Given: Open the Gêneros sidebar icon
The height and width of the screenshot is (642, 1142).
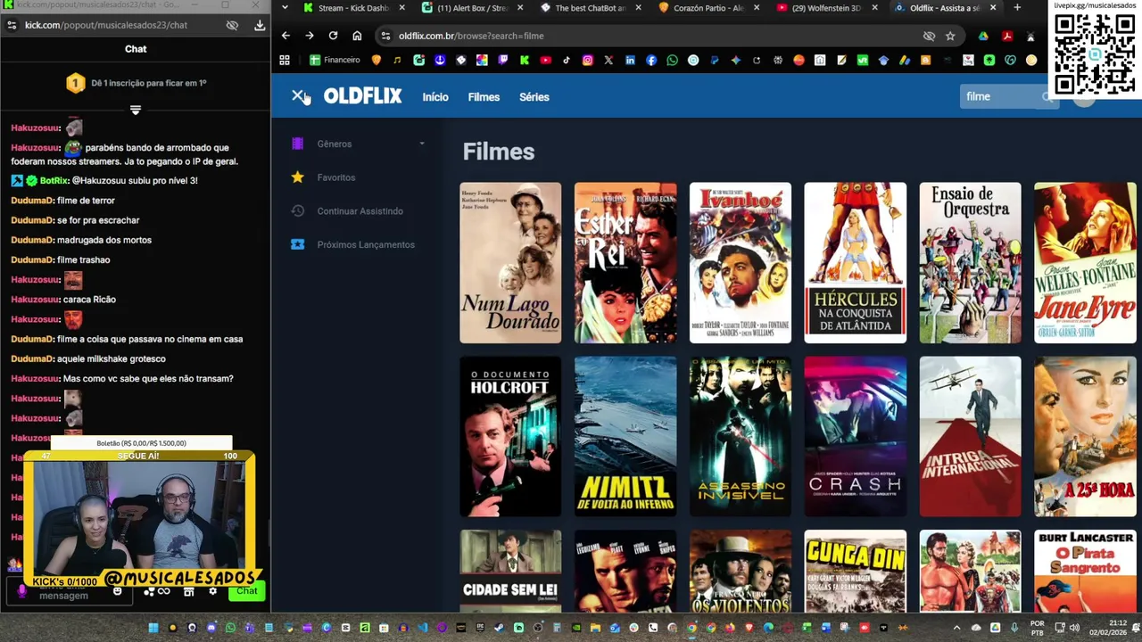Looking at the screenshot, I should [298, 144].
